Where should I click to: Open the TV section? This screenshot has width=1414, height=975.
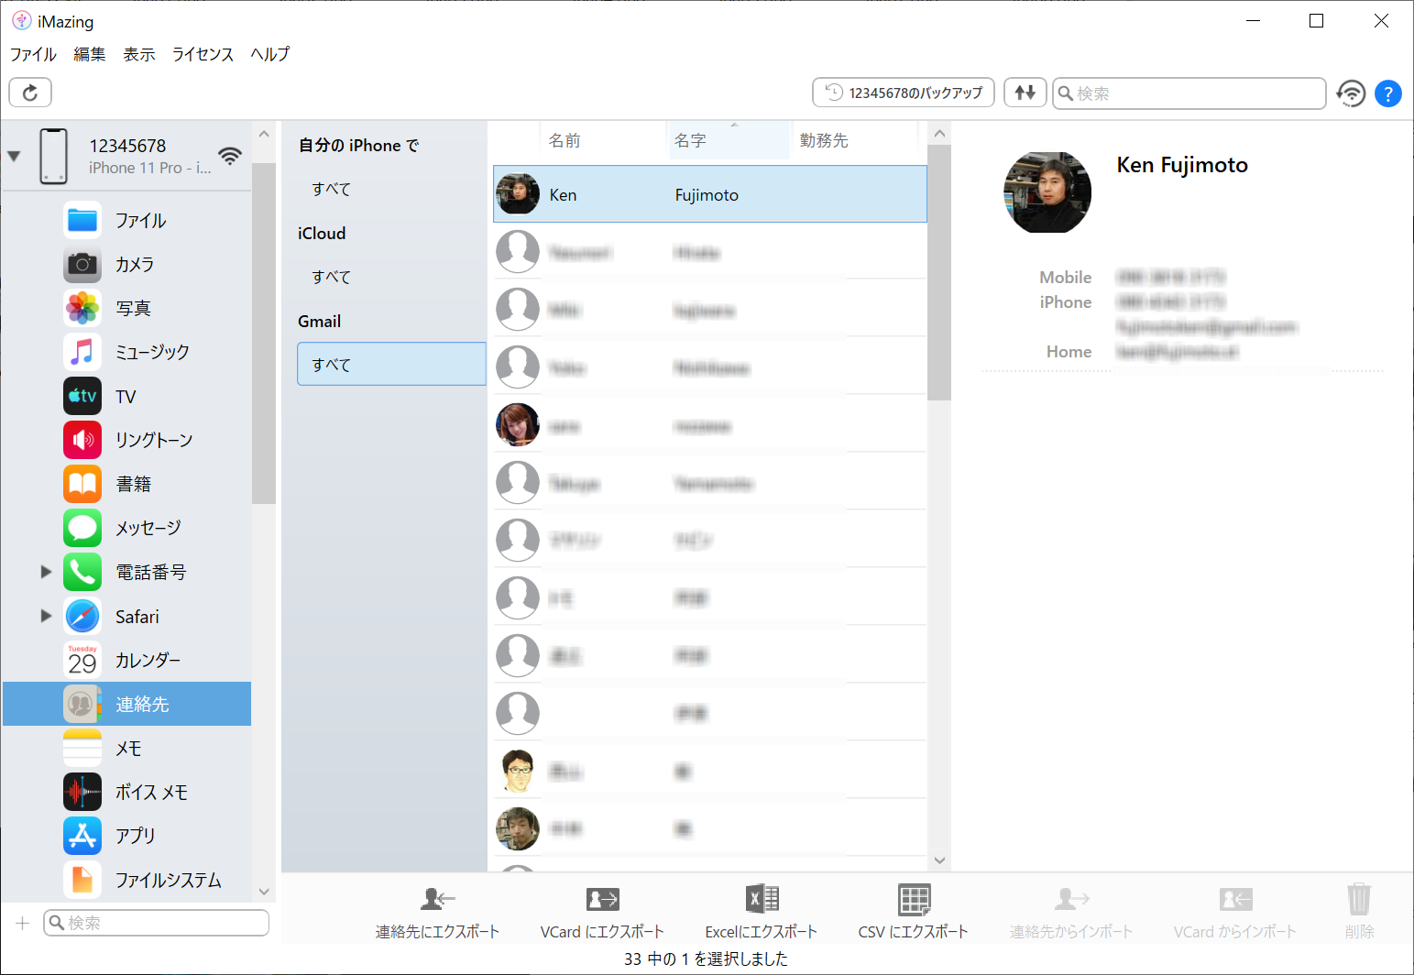coord(126,396)
